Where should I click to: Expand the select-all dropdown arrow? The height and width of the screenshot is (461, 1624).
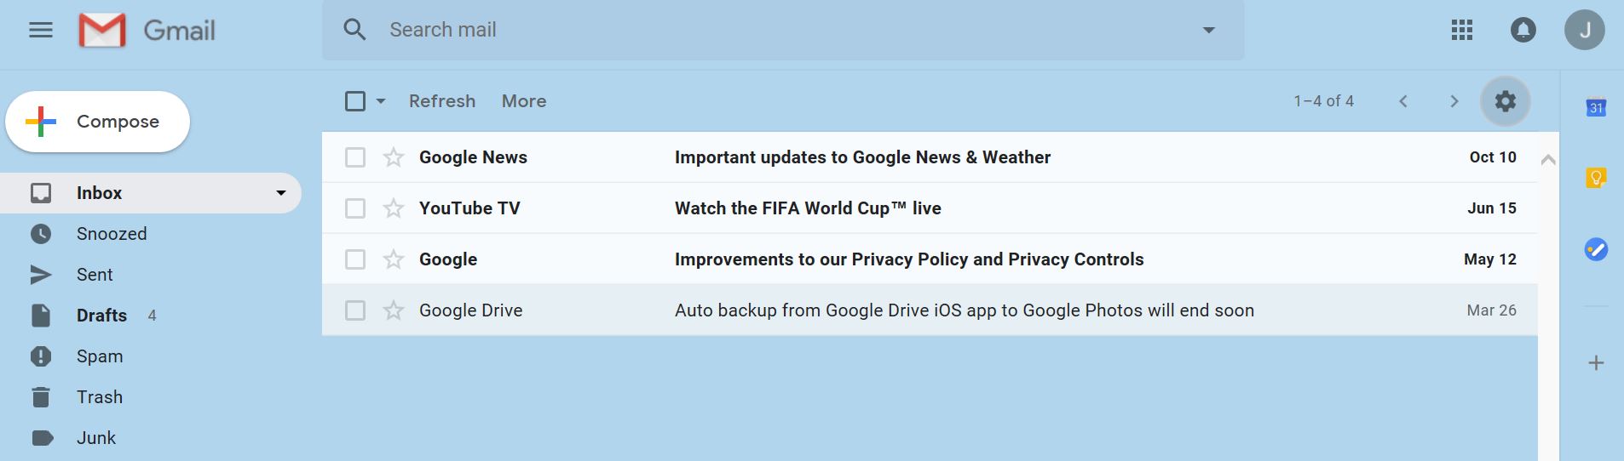(x=381, y=101)
